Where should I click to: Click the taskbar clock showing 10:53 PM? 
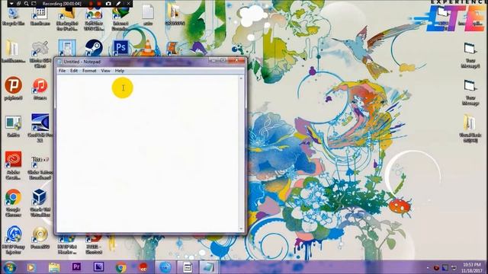[472, 267]
